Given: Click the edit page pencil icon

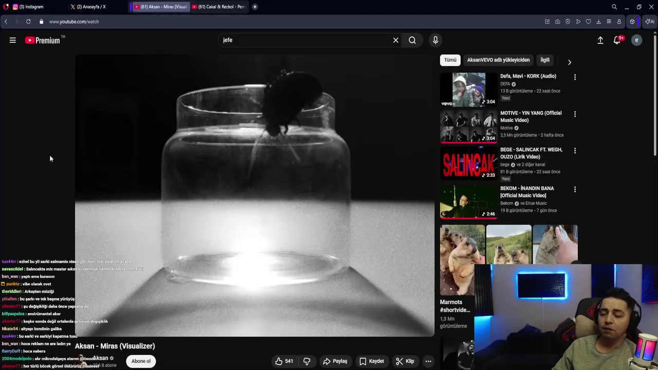Looking at the screenshot, I should (x=547, y=22).
